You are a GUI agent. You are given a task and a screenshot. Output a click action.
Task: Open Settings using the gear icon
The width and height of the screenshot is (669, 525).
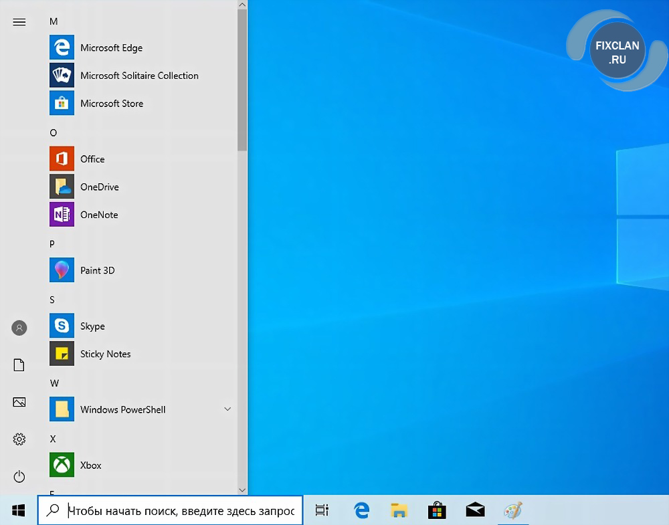pos(19,439)
